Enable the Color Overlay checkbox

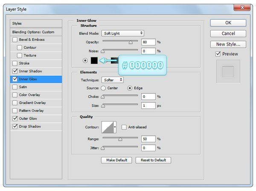[x=15, y=95]
